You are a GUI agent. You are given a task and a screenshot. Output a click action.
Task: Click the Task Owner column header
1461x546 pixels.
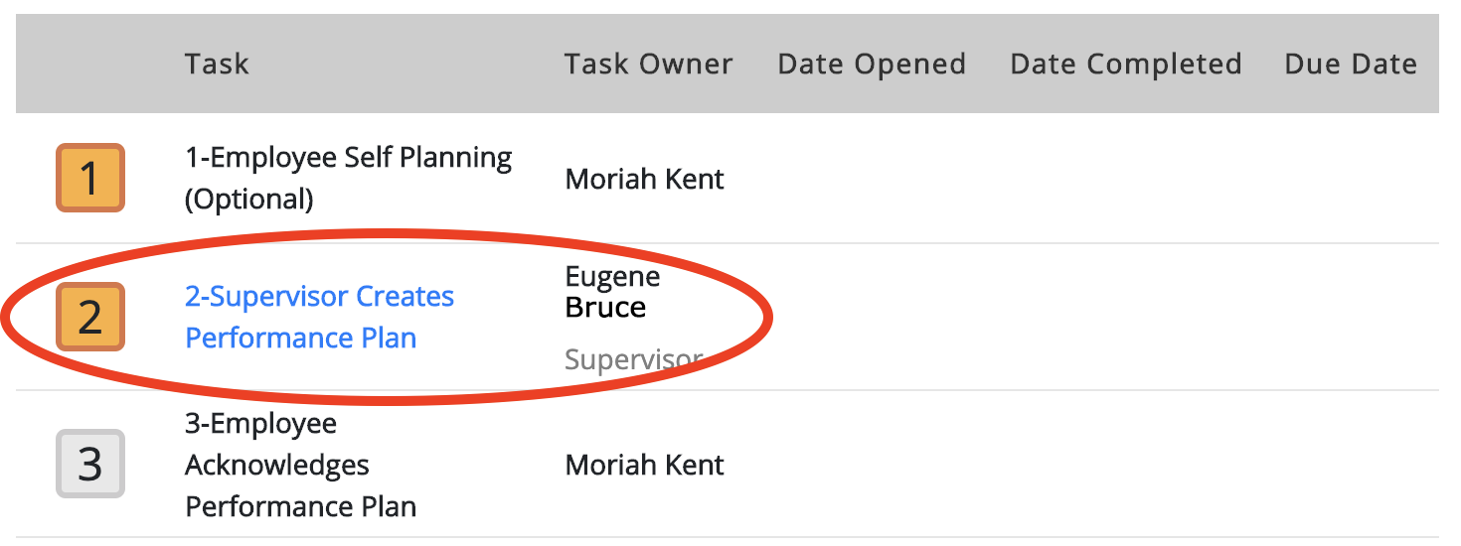649,64
